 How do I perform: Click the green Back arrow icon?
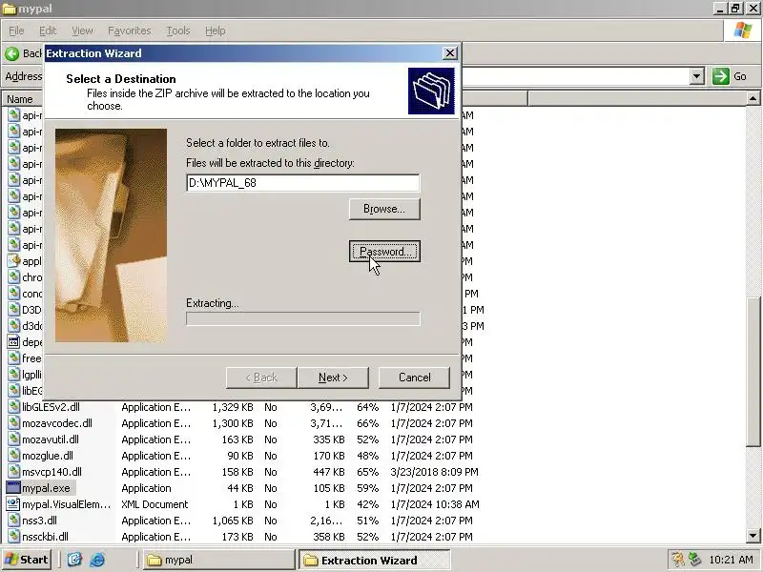pos(12,53)
